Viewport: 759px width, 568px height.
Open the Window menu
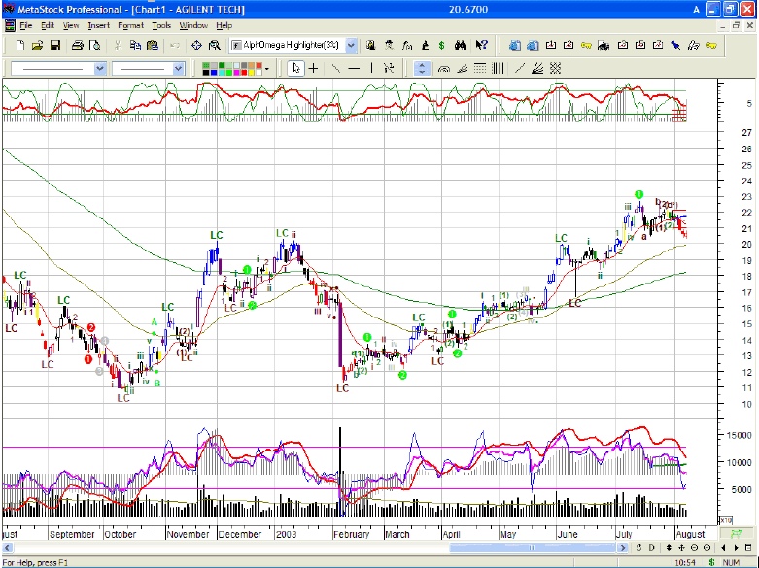193,25
